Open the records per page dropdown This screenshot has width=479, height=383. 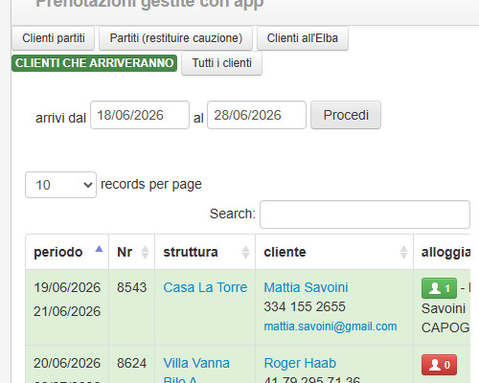pos(60,185)
